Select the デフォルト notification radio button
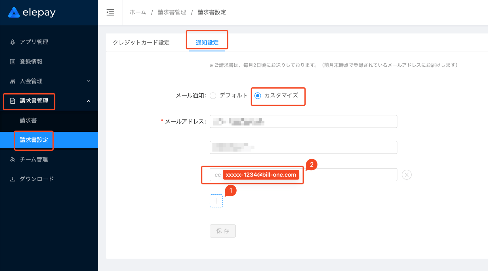The image size is (488, 271). coord(213,96)
